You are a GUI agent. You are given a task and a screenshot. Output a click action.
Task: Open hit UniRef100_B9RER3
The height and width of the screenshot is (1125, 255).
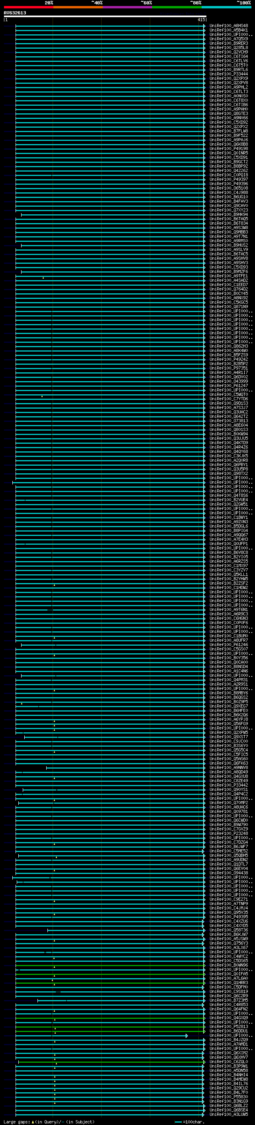point(229,43)
